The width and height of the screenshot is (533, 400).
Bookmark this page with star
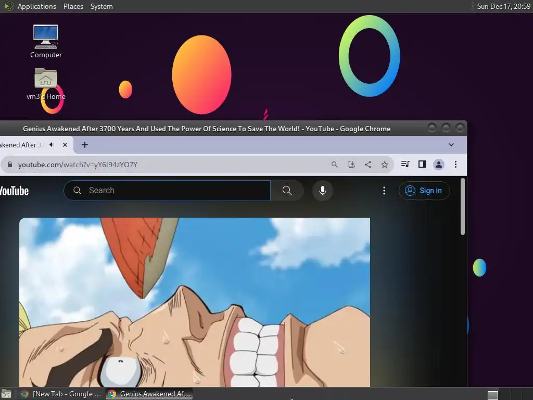(385, 165)
